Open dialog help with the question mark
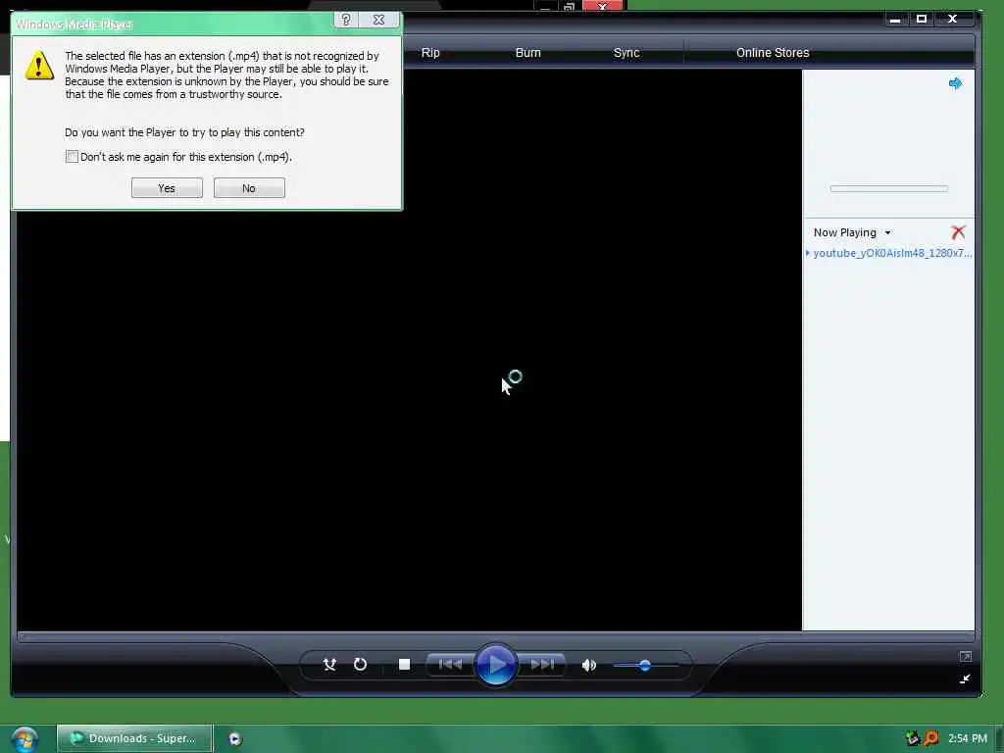The height and width of the screenshot is (753, 1004). 346,20
